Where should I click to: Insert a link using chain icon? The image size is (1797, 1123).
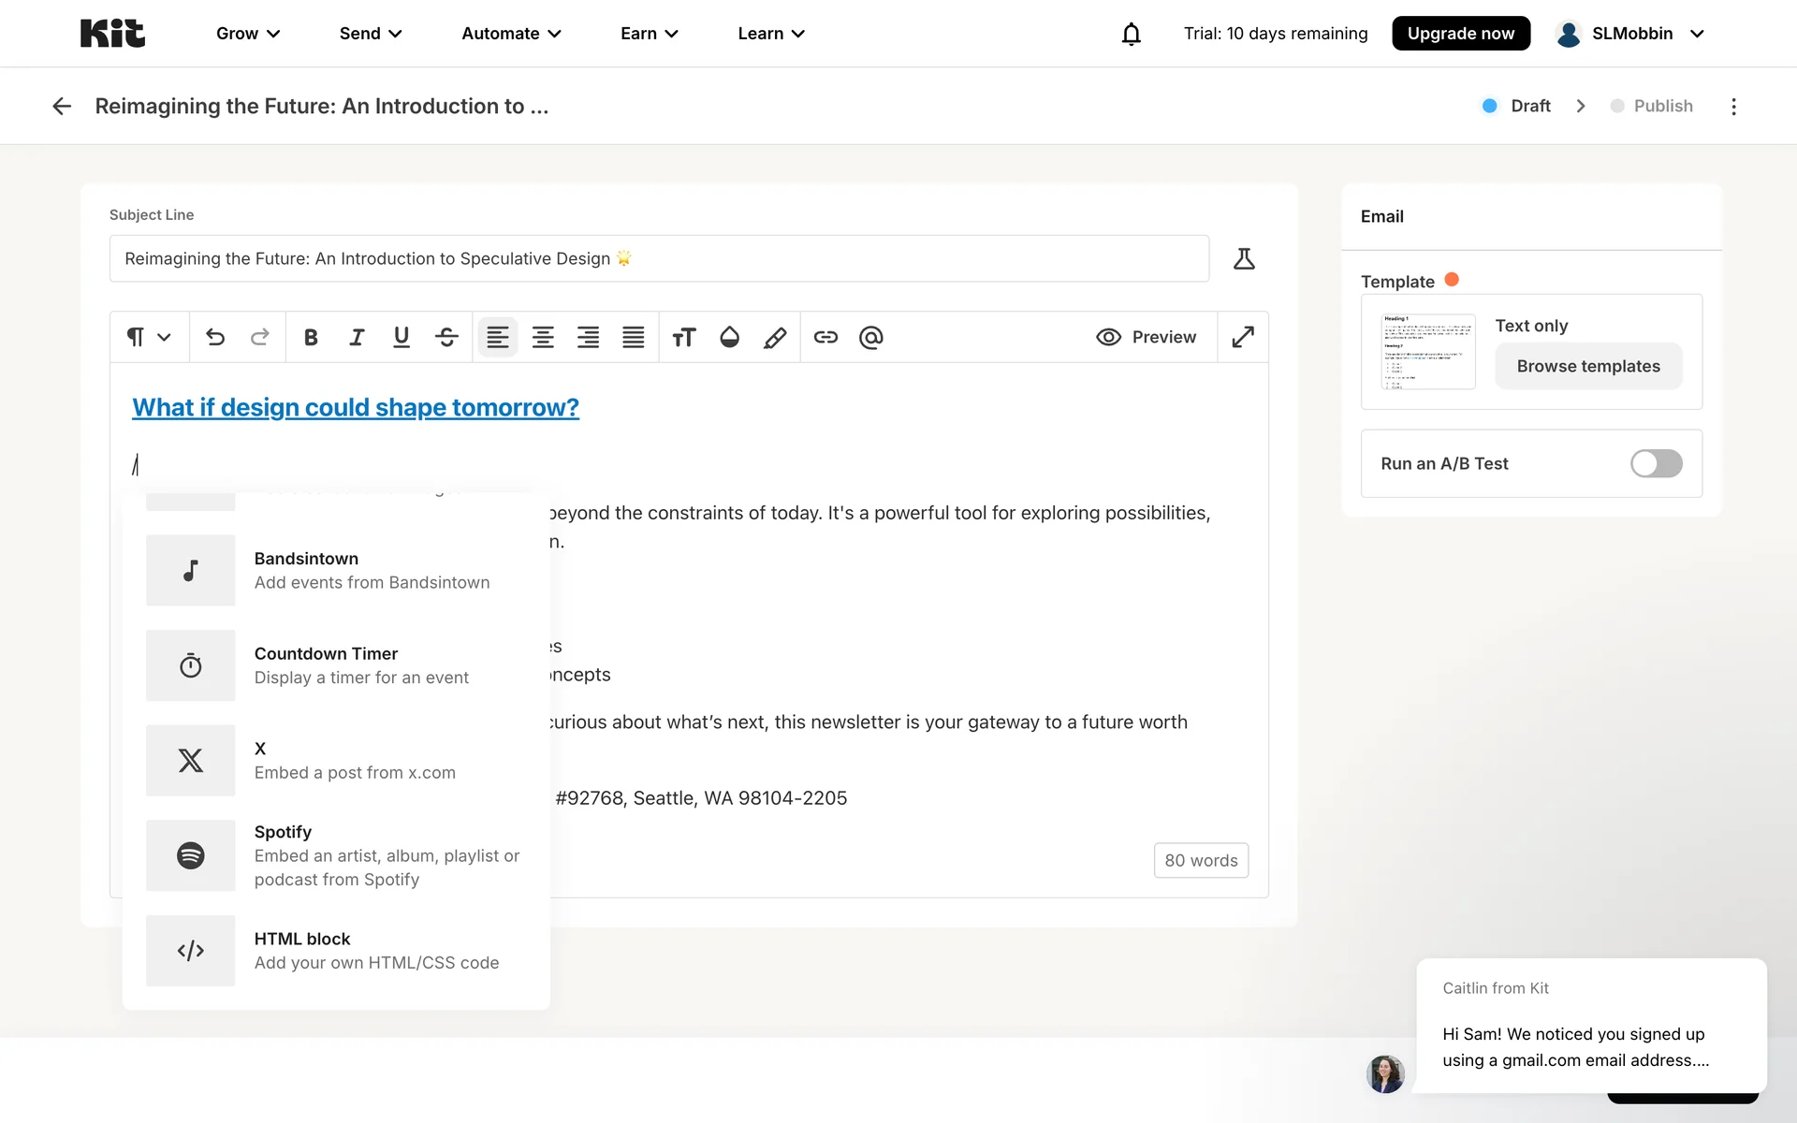click(825, 337)
